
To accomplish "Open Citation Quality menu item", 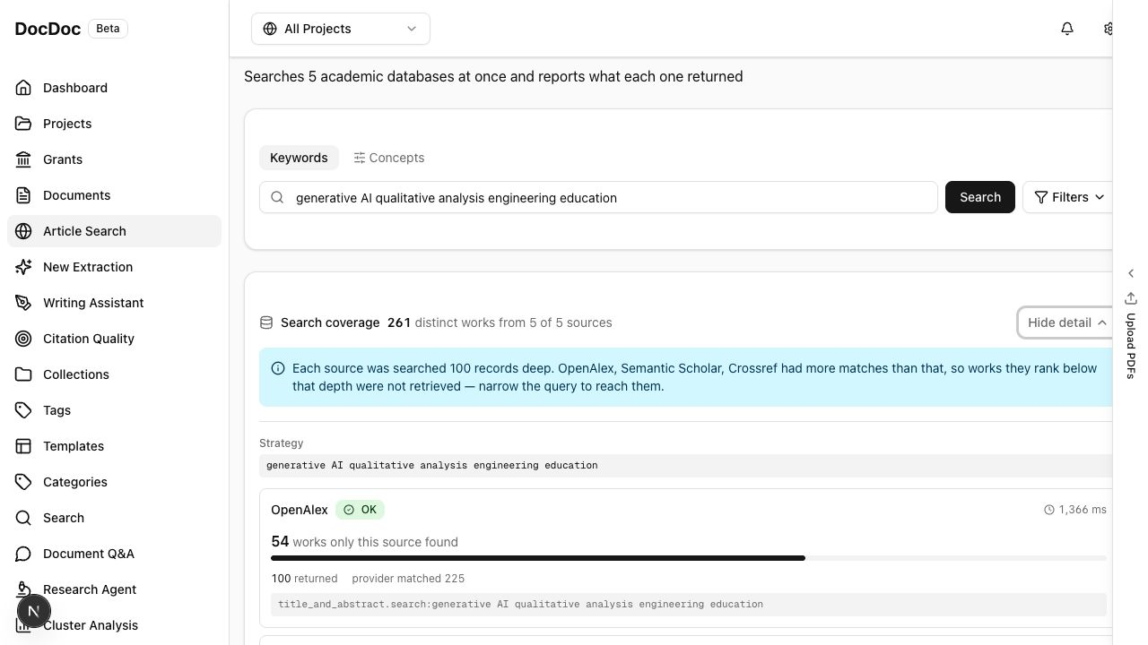I will (114, 339).
